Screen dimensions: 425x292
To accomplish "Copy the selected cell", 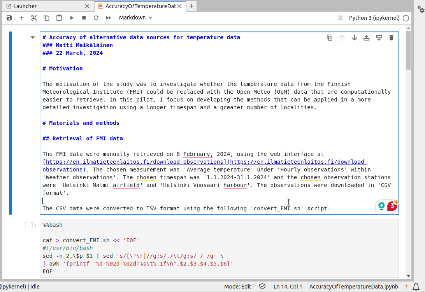I will [x=46, y=18].
